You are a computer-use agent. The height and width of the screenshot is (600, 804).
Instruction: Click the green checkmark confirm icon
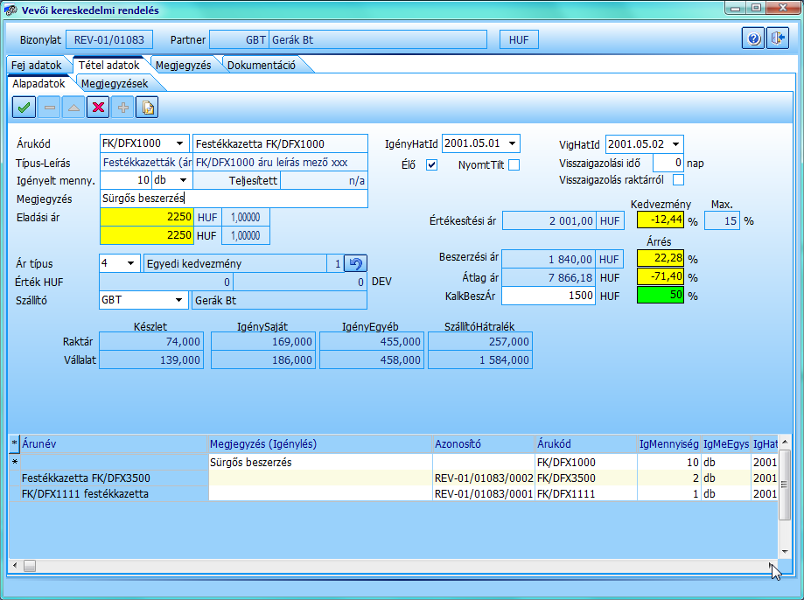(x=24, y=108)
